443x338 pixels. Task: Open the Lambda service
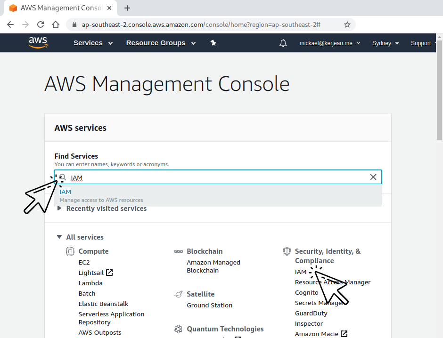pos(90,283)
